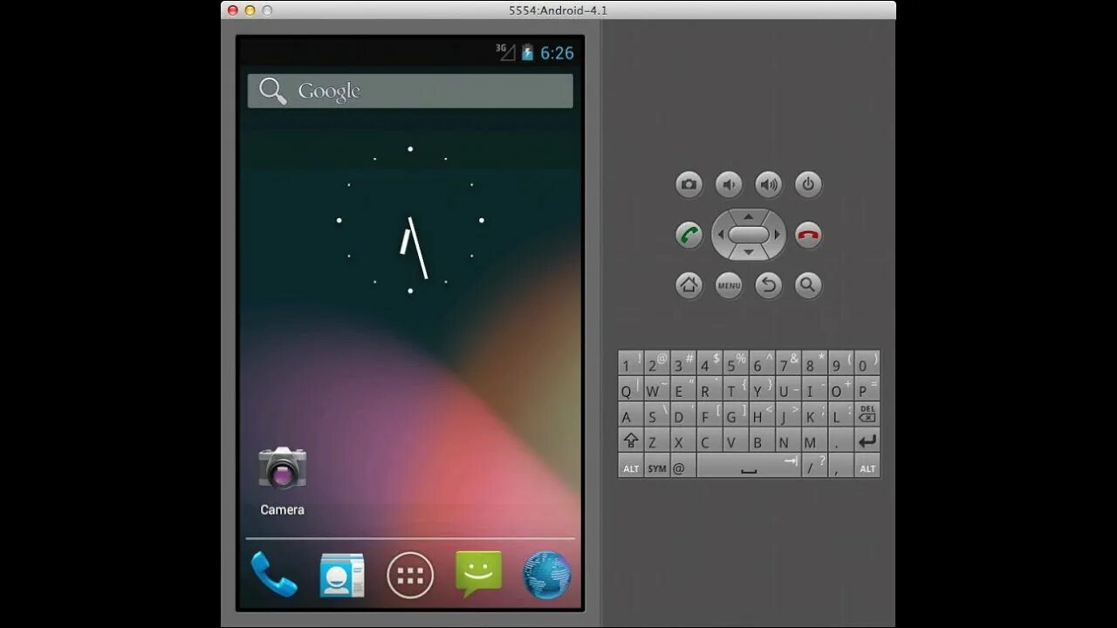This screenshot has height=628, width=1117.
Task: Click the green call hardware button
Action: click(x=689, y=235)
